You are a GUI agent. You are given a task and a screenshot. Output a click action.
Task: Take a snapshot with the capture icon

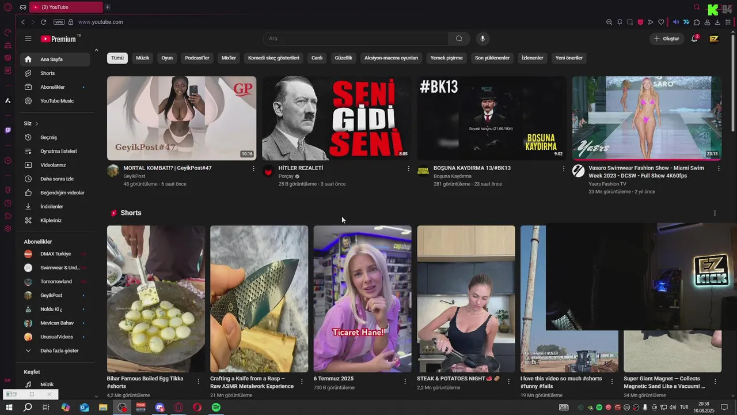point(630,22)
